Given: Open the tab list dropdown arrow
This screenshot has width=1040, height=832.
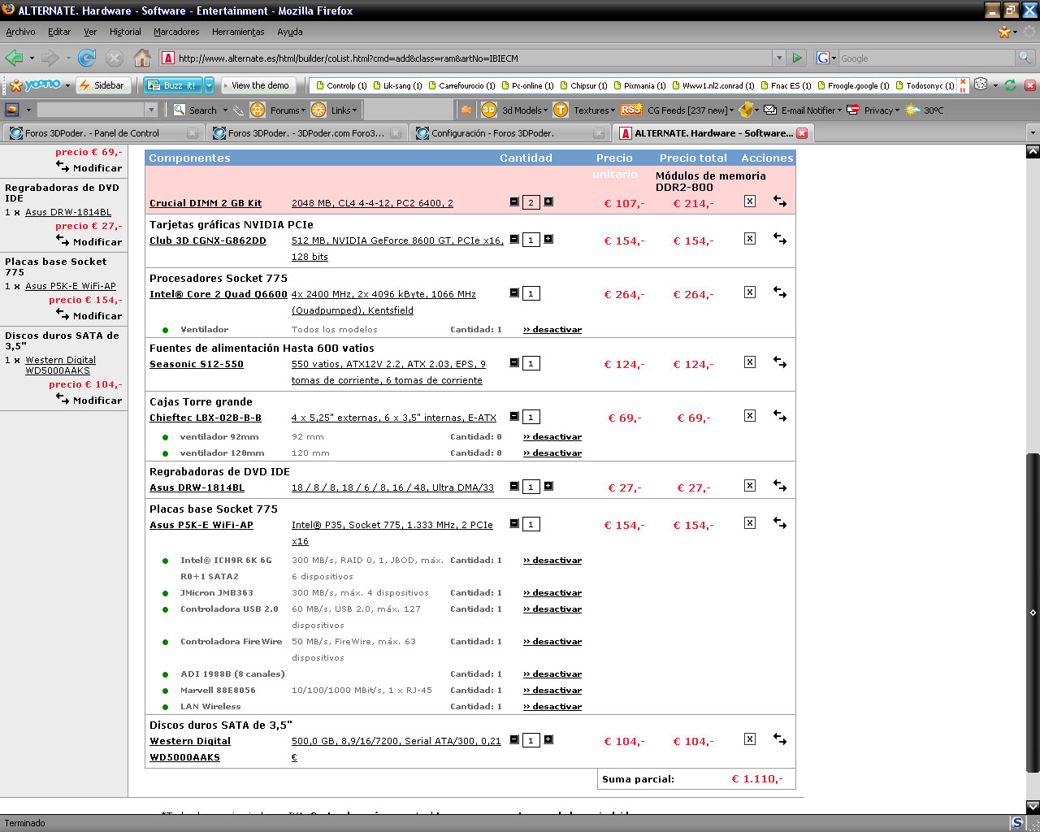Looking at the screenshot, I should click(1033, 132).
